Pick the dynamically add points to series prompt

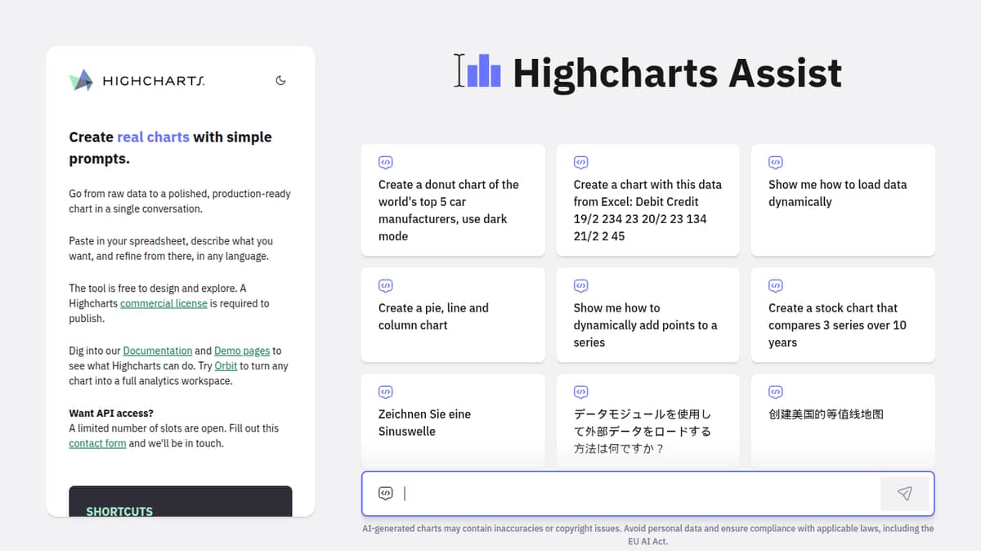tap(648, 315)
